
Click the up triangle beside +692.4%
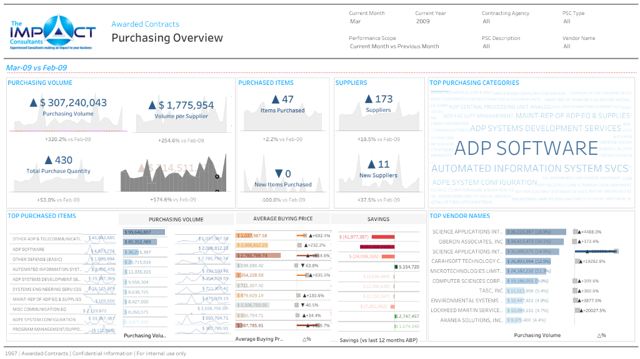coord(311,235)
